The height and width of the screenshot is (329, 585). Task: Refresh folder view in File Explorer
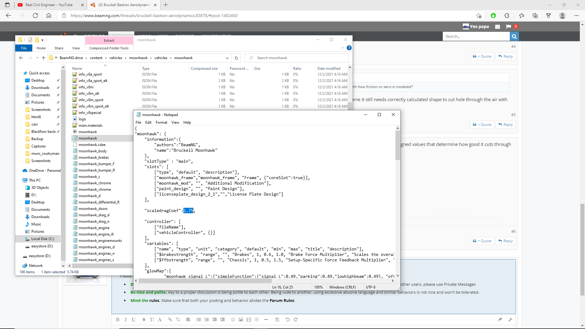(x=236, y=58)
